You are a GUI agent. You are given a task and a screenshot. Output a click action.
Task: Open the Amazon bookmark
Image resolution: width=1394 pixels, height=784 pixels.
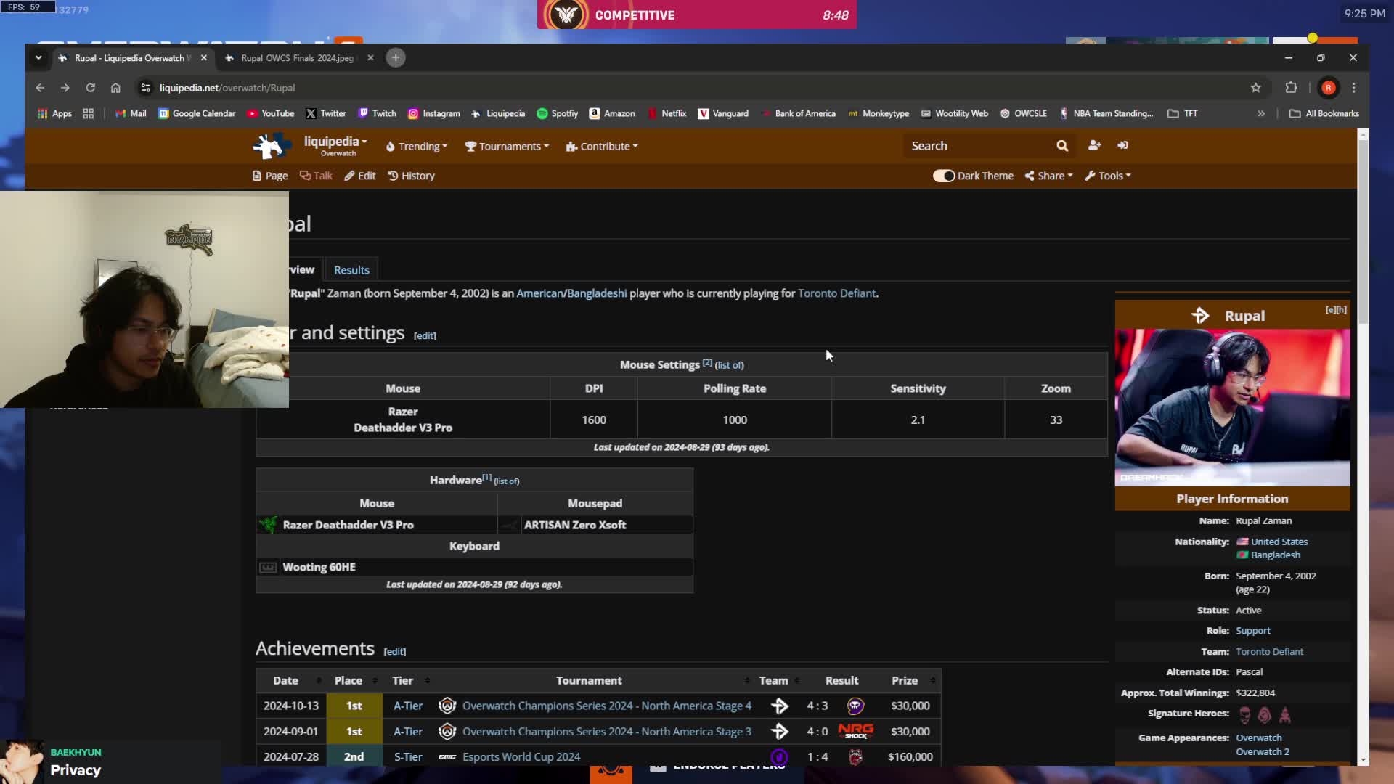pyautogui.click(x=612, y=114)
